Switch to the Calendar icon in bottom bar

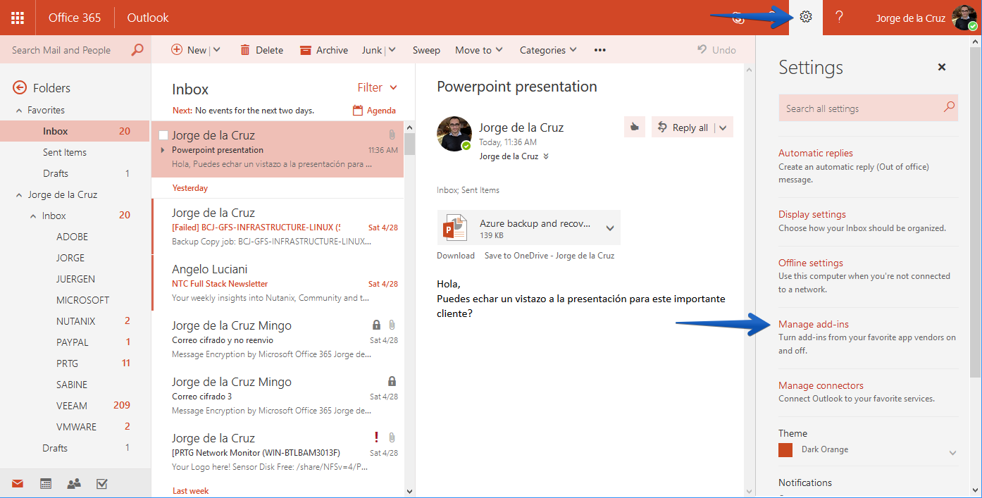click(x=46, y=483)
